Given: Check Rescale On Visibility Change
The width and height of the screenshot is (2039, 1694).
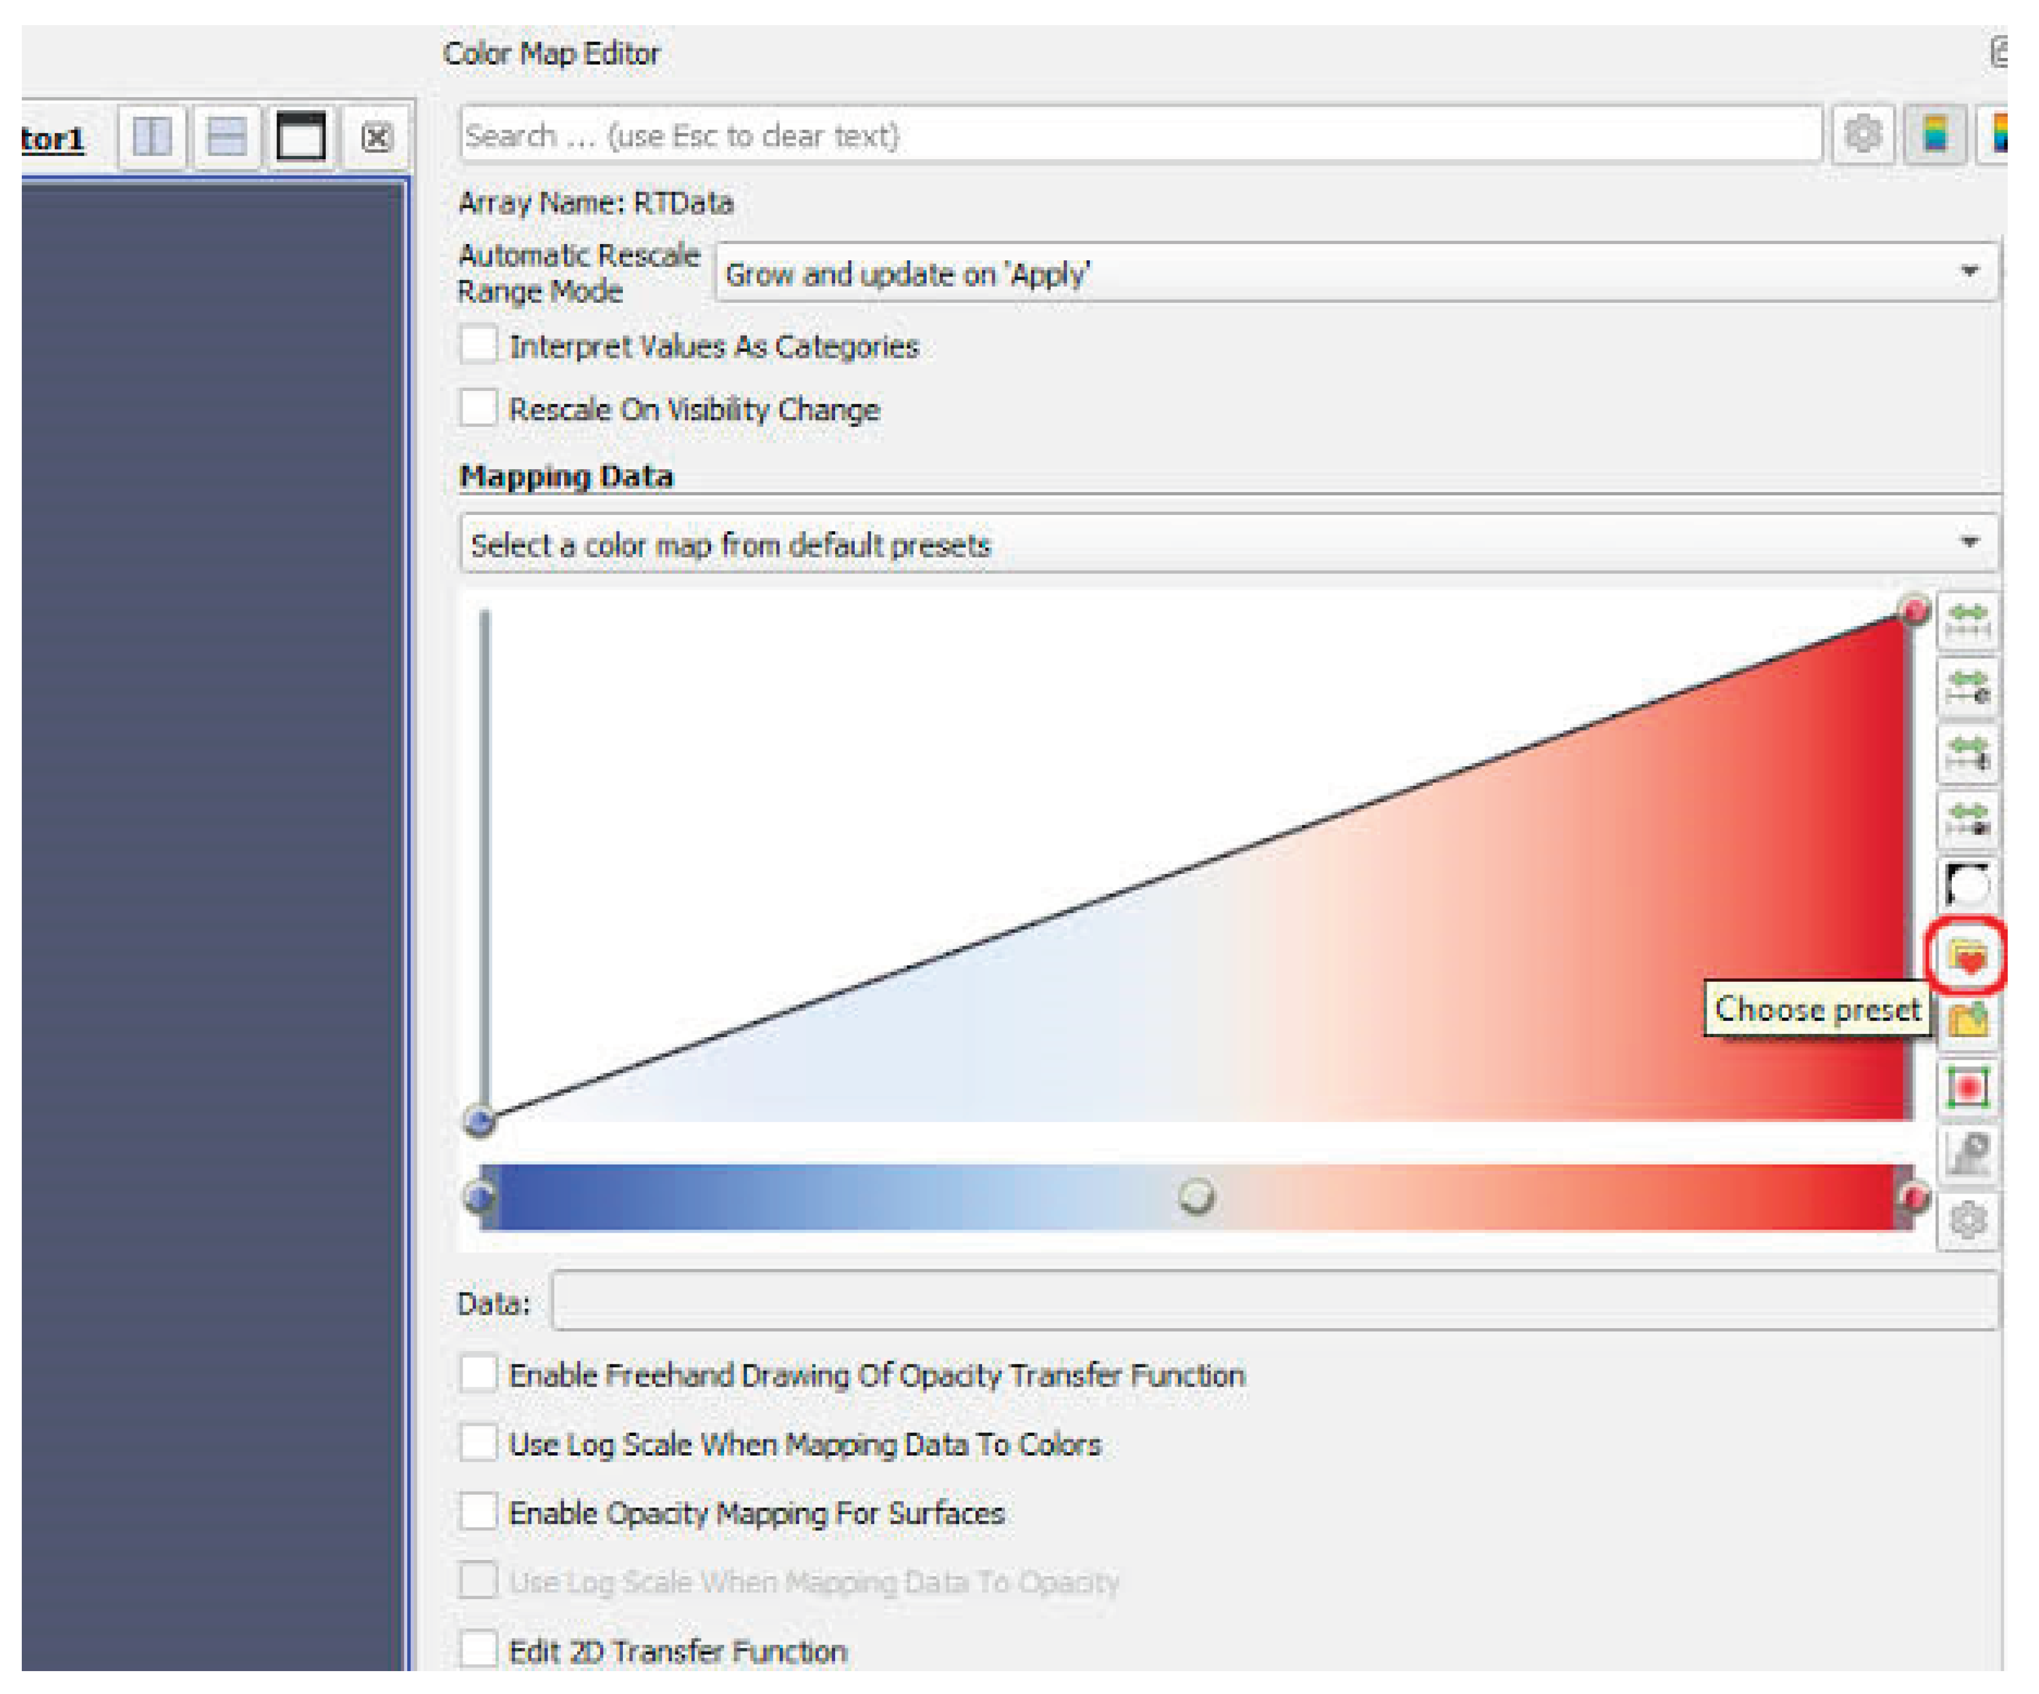Looking at the screenshot, I should (479, 409).
